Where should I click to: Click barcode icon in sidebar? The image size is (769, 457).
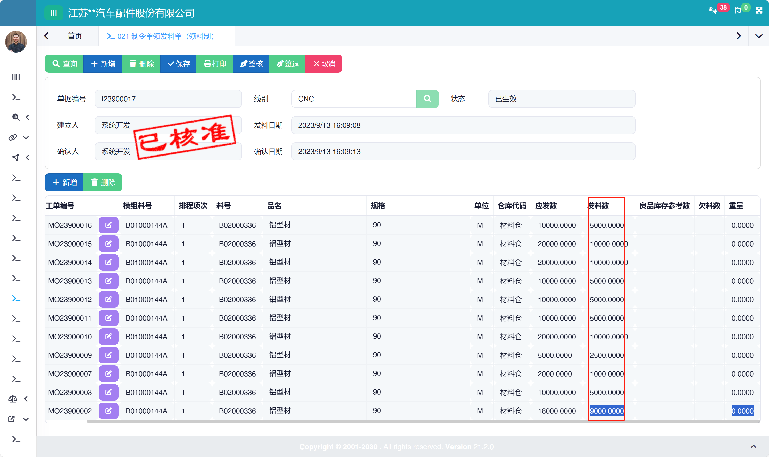[x=16, y=77]
